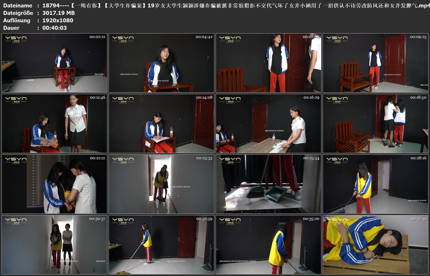This screenshot has width=430, height=276.
Task: Click the thumbnail timestamped 00:02:21
Action: pos(54,63)
